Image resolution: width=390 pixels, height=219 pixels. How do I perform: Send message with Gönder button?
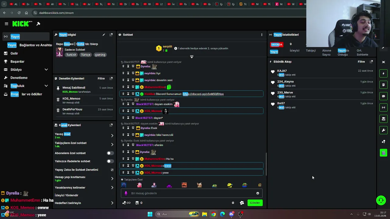[x=255, y=203]
